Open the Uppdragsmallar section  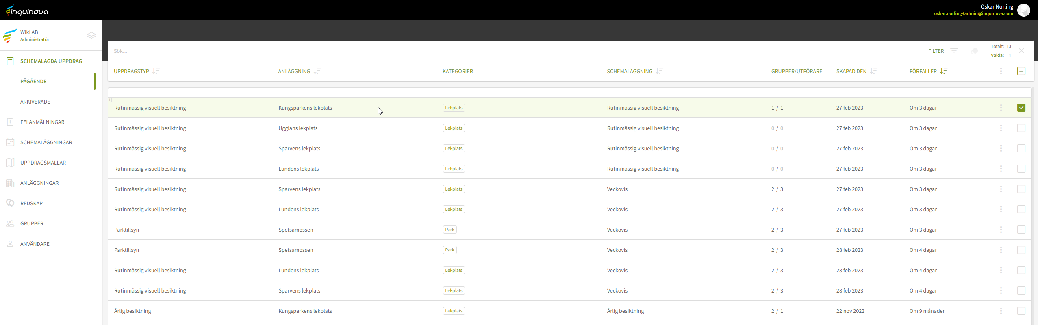click(43, 162)
